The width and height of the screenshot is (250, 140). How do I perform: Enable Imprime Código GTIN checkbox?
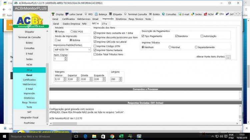point(95,46)
